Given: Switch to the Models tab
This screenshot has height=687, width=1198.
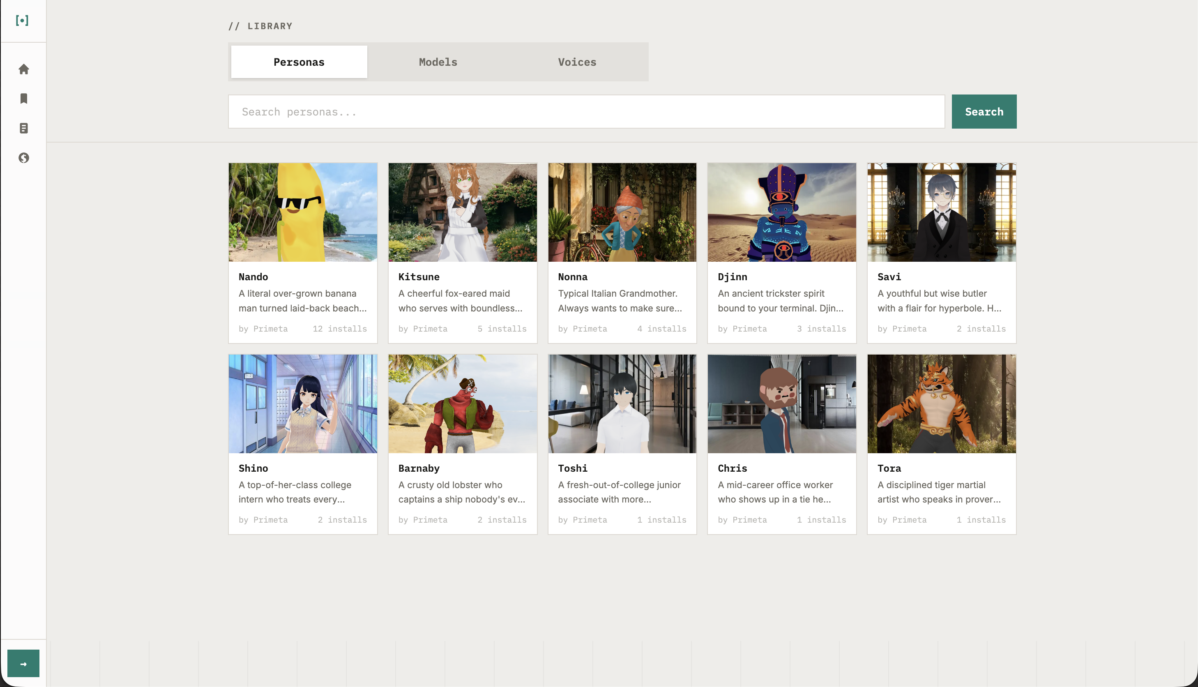Looking at the screenshot, I should [x=437, y=61].
